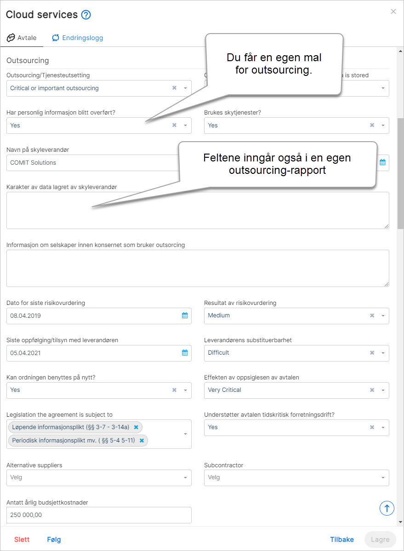Click the Slett button
The width and height of the screenshot is (404, 551).
(22, 540)
